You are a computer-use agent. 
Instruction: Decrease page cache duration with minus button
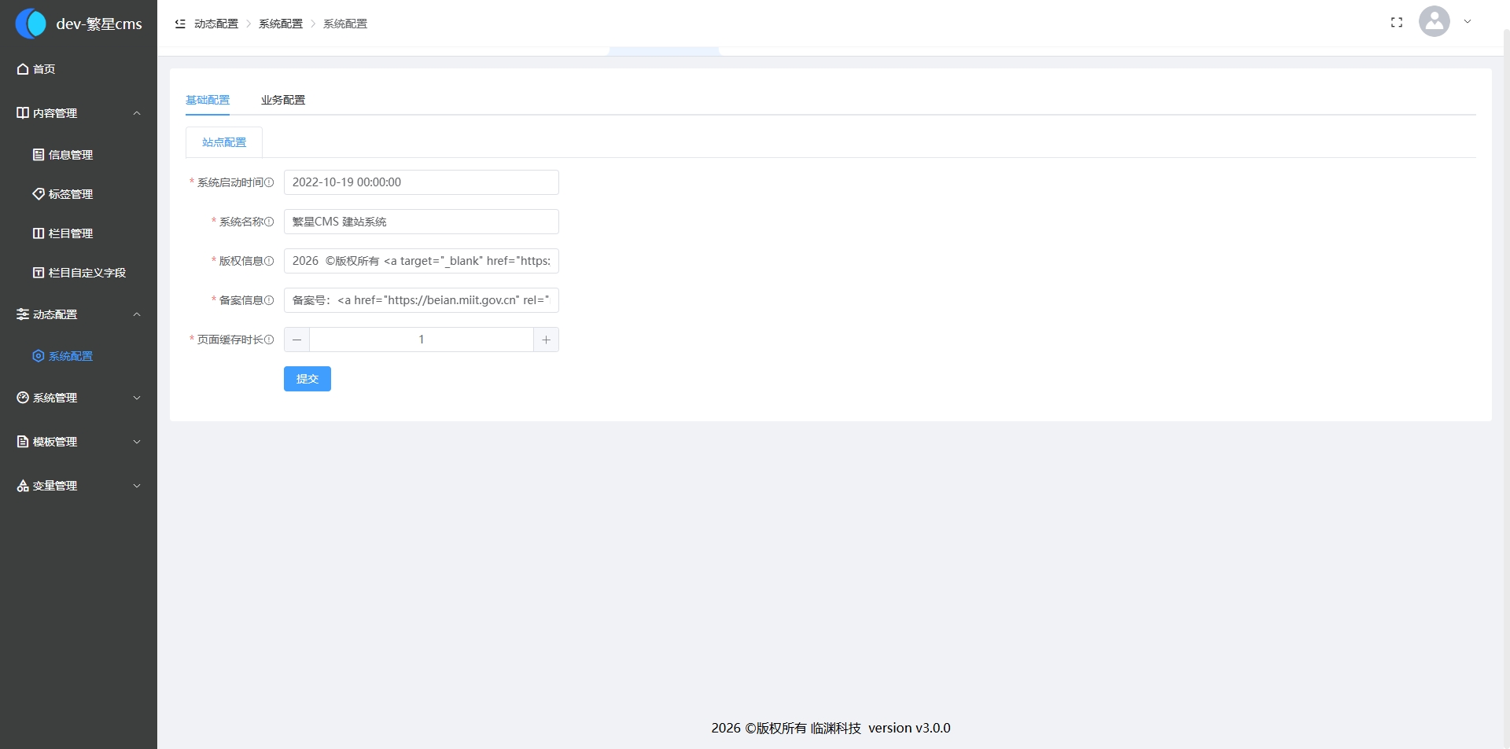tap(296, 340)
